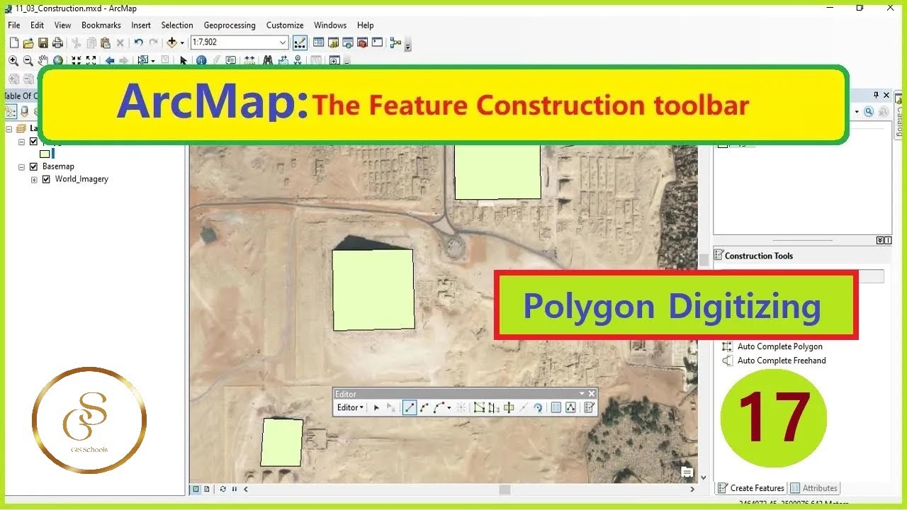Select Auto Complete Freehand construction tool
Screen dimensions: 907x510
click(774, 361)
